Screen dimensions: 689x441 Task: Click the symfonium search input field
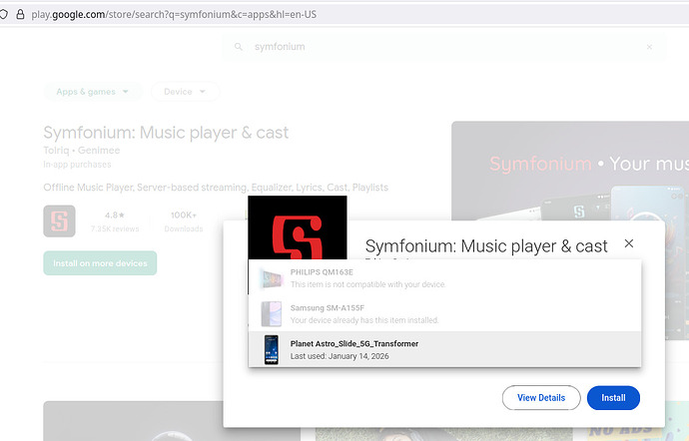tap(439, 47)
